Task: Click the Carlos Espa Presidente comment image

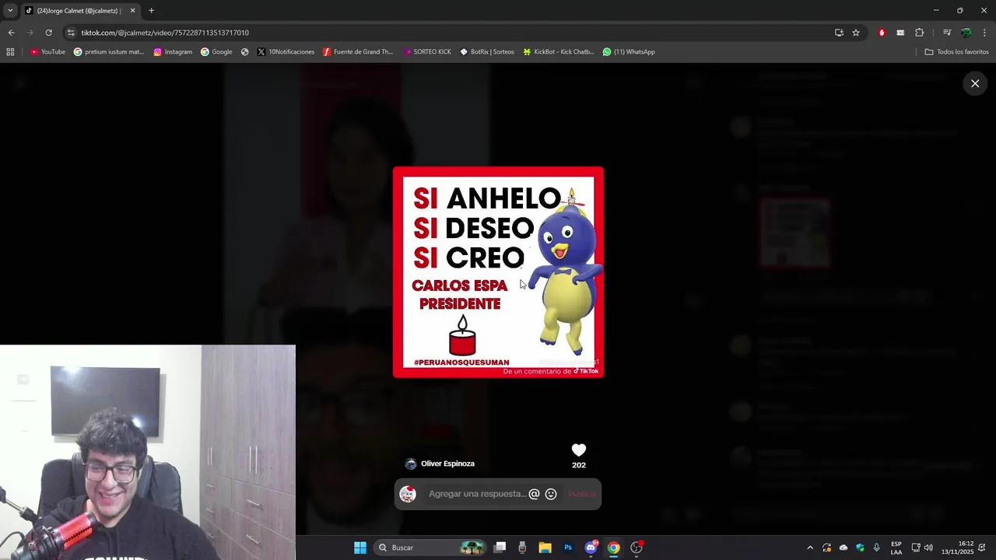Action: point(498,272)
